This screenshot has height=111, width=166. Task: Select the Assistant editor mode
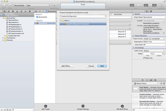pyautogui.click(x=136, y=5)
